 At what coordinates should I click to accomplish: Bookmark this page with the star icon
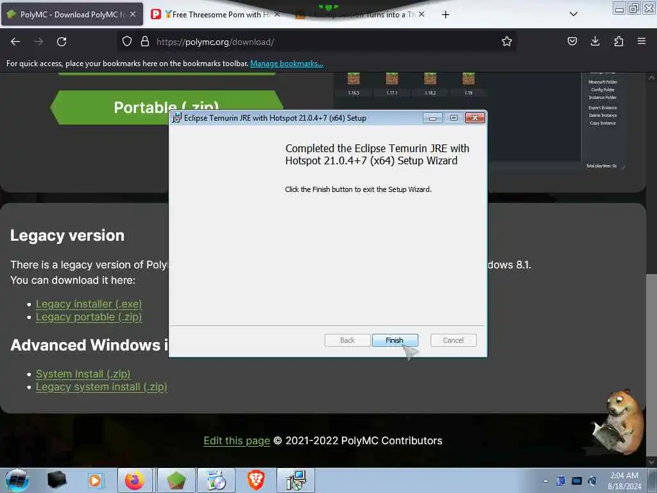pyautogui.click(x=507, y=42)
